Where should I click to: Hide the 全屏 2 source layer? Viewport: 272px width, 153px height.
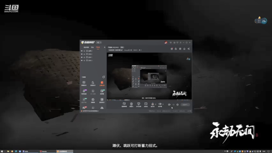[x=82, y=51]
